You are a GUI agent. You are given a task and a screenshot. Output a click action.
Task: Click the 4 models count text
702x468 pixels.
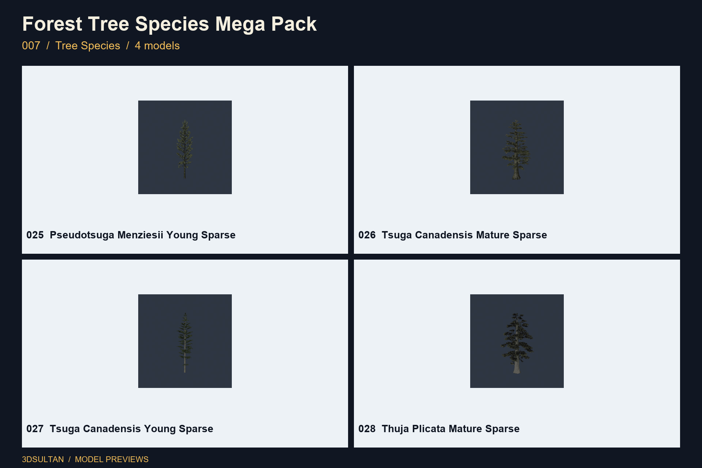[x=157, y=46]
